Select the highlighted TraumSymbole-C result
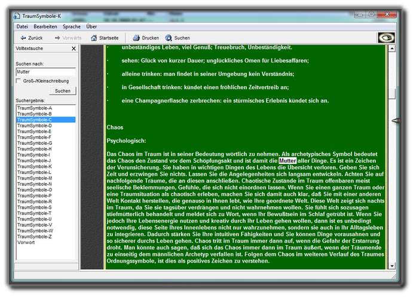 point(46,120)
